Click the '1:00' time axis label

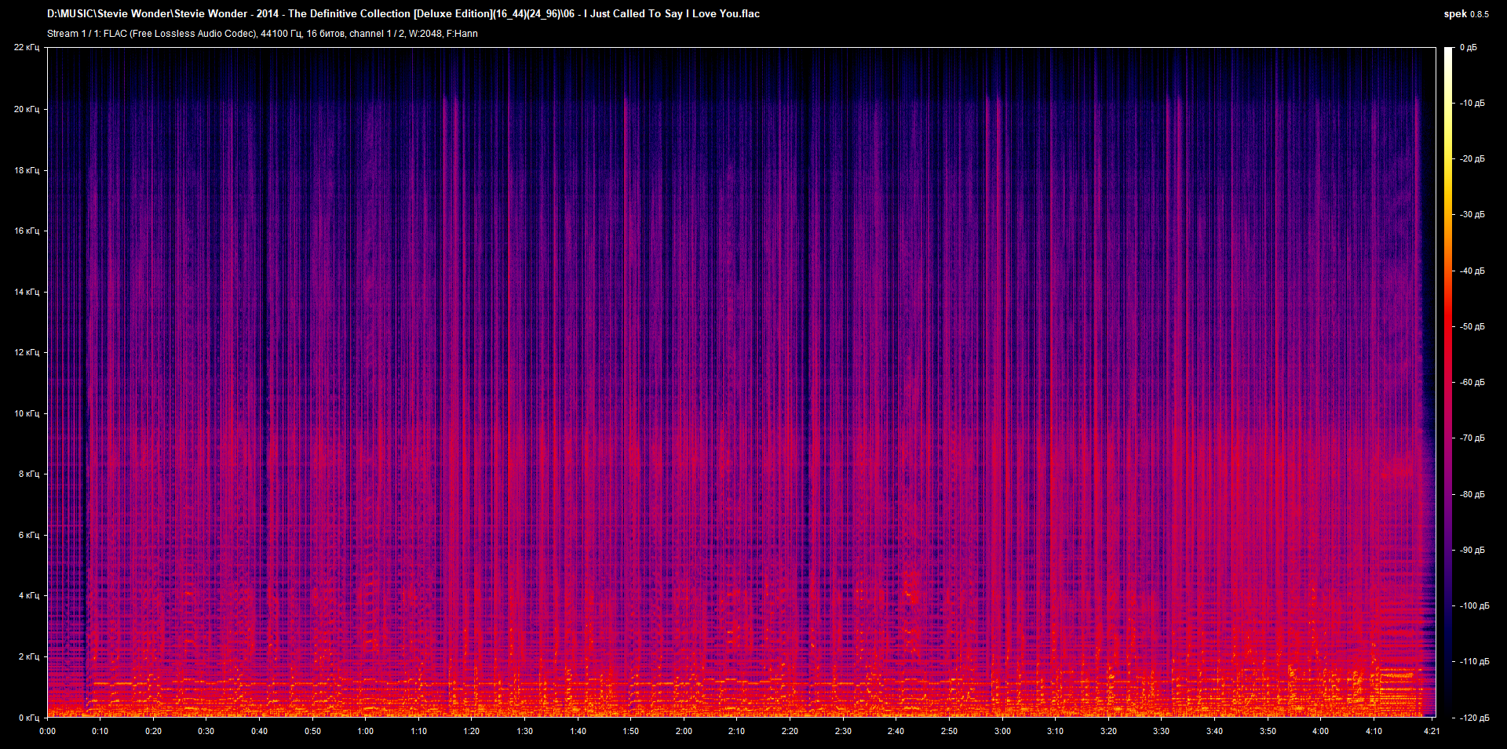366,731
